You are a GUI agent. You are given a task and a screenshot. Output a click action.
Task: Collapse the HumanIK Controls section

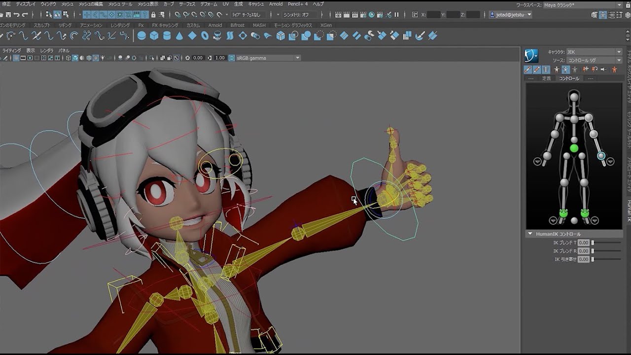coord(530,234)
